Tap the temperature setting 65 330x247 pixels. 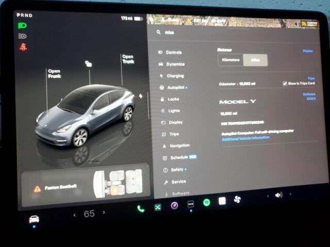click(x=89, y=214)
